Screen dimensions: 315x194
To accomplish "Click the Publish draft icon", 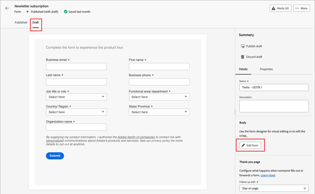I will [242, 46].
